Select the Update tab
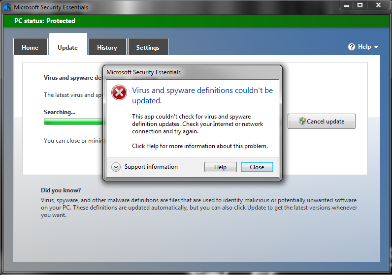The height and width of the screenshot is (275, 392). point(68,44)
